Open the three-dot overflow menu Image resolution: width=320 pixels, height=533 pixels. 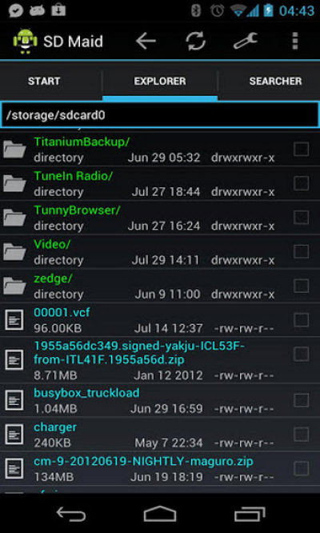point(295,41)
